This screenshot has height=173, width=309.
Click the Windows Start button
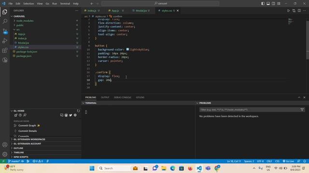[x=92, y=168]
